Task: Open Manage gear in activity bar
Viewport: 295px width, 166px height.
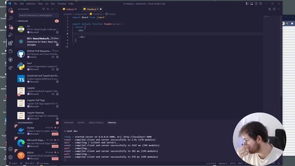Action: tap(11, 157)
